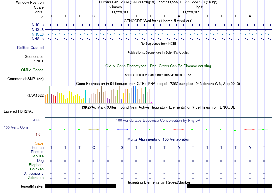Select the Dog species label
Image resolution: width=272 pixels, height=193 pixels.
click(40, 161)
